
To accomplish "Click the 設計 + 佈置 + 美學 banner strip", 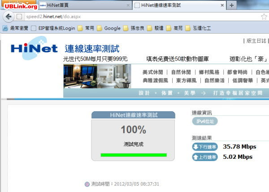I will pyautogui.click(x=166, y=93).
